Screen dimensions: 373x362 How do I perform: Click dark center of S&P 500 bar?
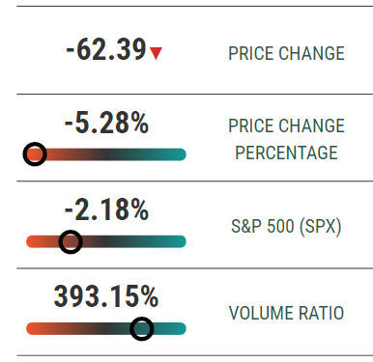pyautogui.click(x=106, y=241)
